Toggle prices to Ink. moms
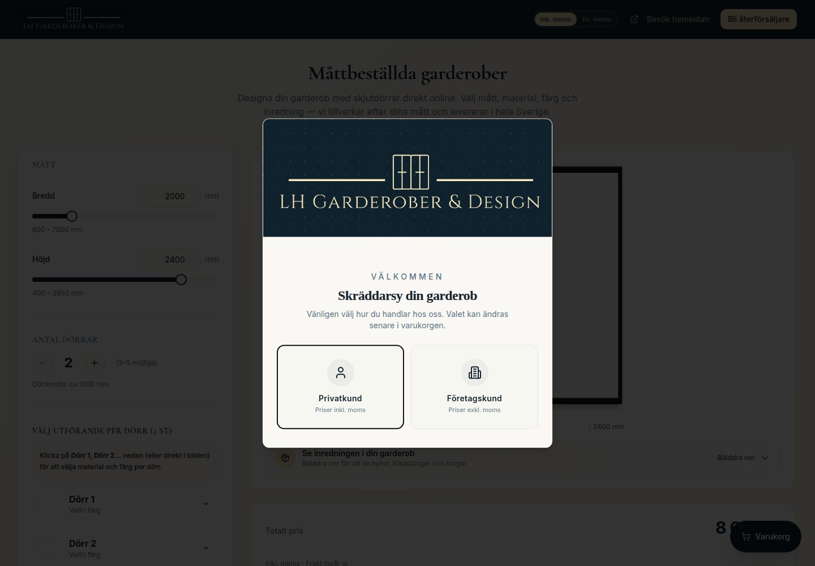The height and width of the screenshot is (566, 815). point(555,19)
